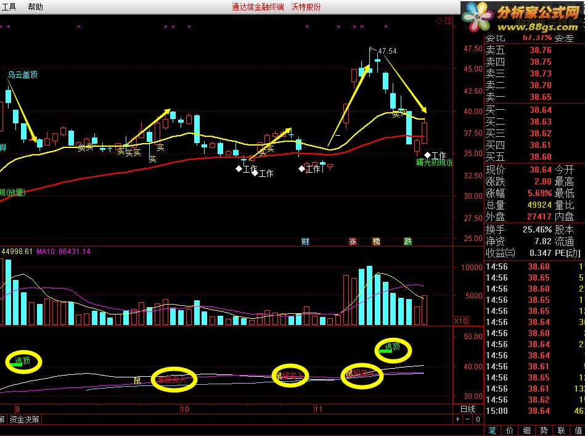Viewport: 585px width, 436px height.
Task: Switch to the 联 linked tab
Action: pos(561,430)
